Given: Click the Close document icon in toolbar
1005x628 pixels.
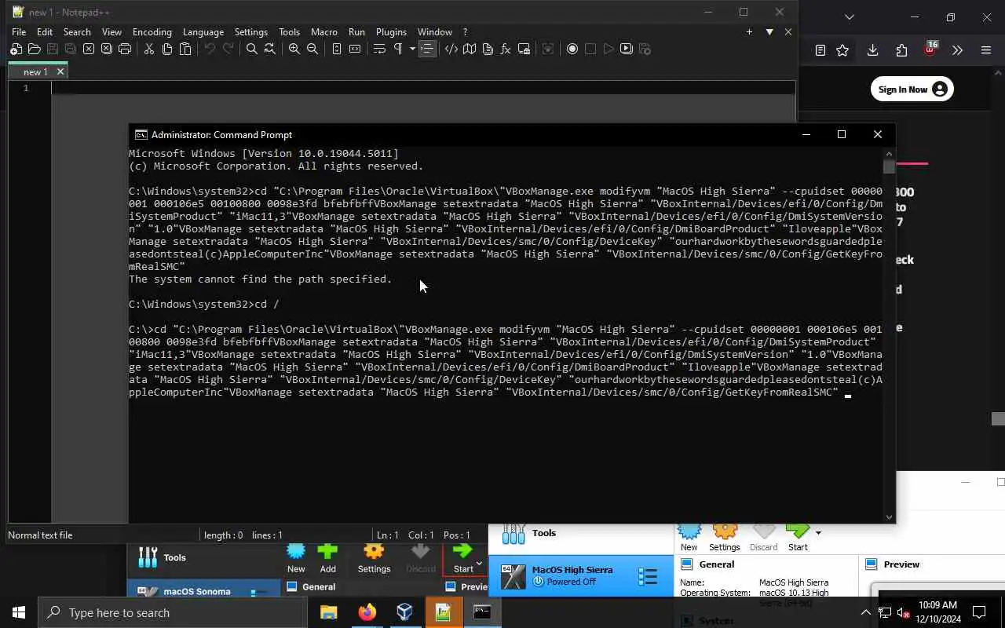Looking at the screenshot, I should pos(89,49).
